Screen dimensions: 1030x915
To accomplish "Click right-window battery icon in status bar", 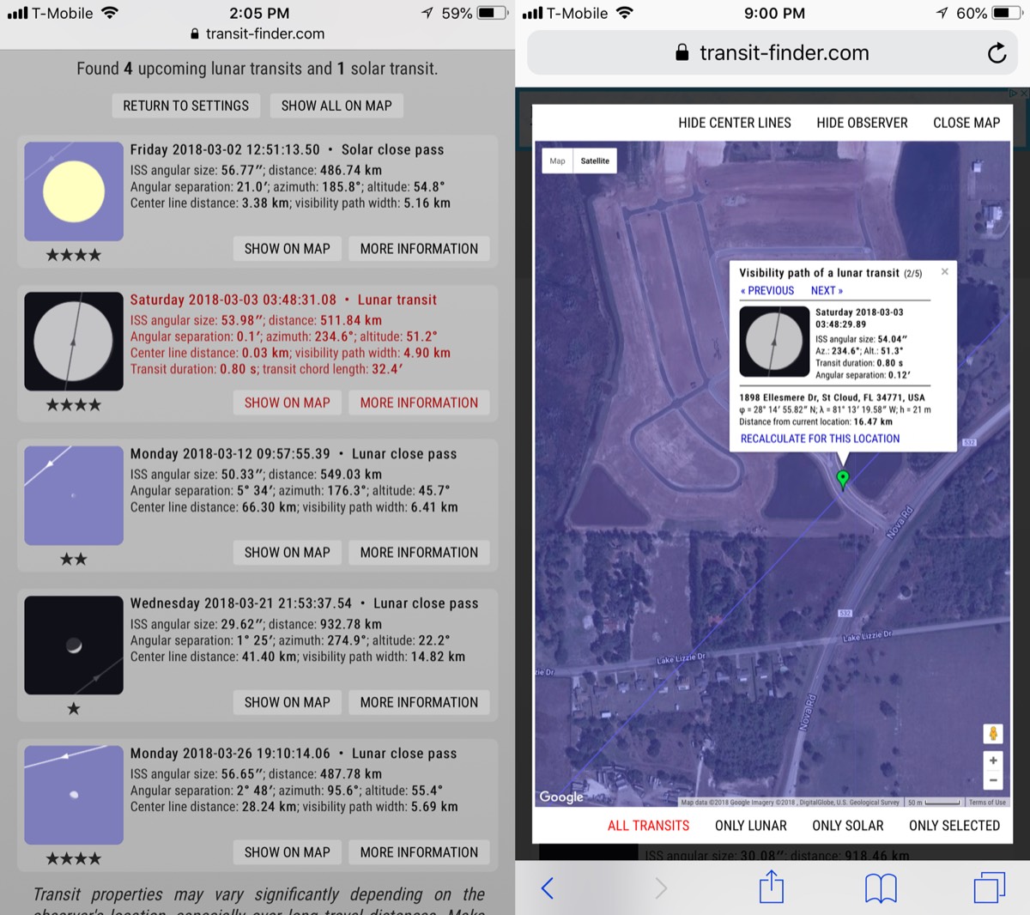I will tap(1007, 13).
